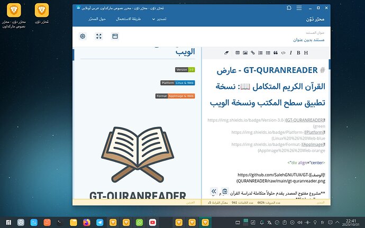The width and height of the screenshot is (365, 228).
Task: Open the file manager folder icon in taskbar
Action: (x=74, y=222)
